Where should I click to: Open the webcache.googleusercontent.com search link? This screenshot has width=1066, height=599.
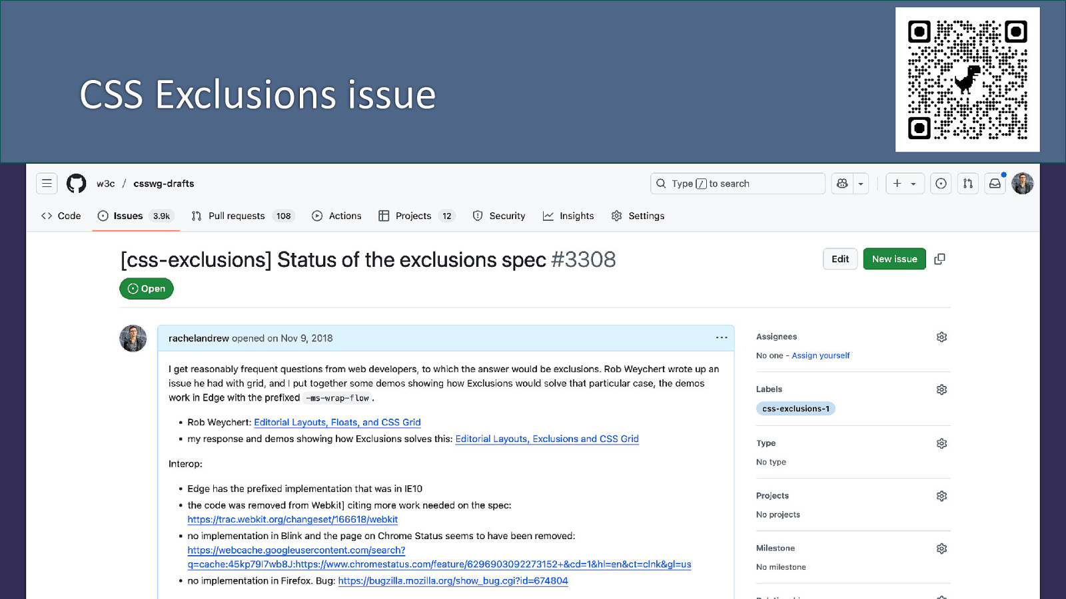439,557
